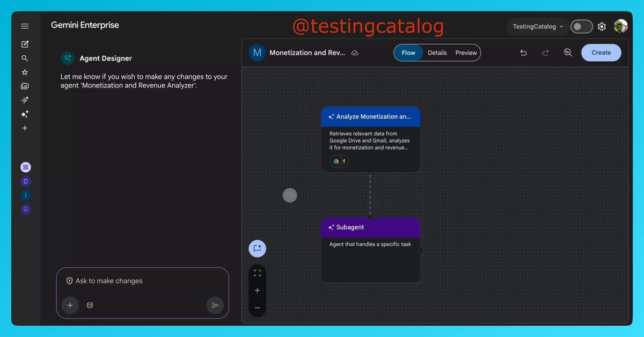644x337 pixels.
Task: Click the Subagent node's right connector port
Action: pyautogui.click(x=420, y=251)
